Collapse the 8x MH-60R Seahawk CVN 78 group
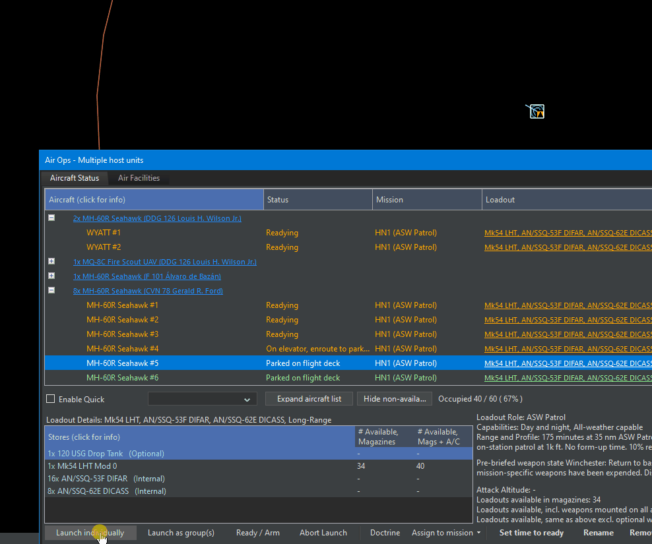The height and width of the screenshot is (544, 652). point(51,290)
